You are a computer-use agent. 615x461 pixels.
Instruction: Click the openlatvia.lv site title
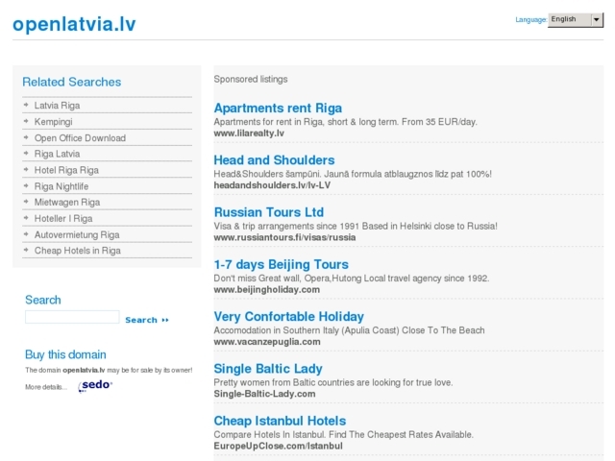74,24
